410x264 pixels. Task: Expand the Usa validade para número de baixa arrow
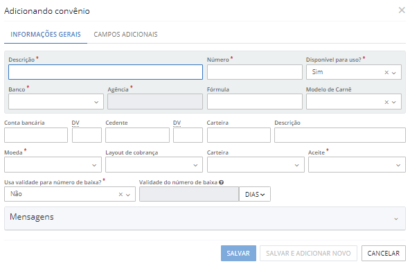pos(128,195)
